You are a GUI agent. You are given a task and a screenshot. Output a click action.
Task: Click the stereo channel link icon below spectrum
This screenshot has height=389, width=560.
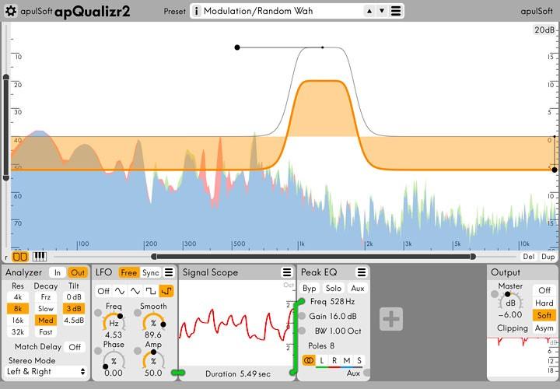pyautogui.click(x=20, y=257)
